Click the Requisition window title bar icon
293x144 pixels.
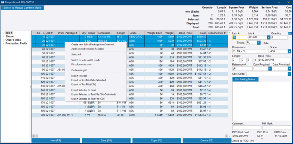[3, 2]
